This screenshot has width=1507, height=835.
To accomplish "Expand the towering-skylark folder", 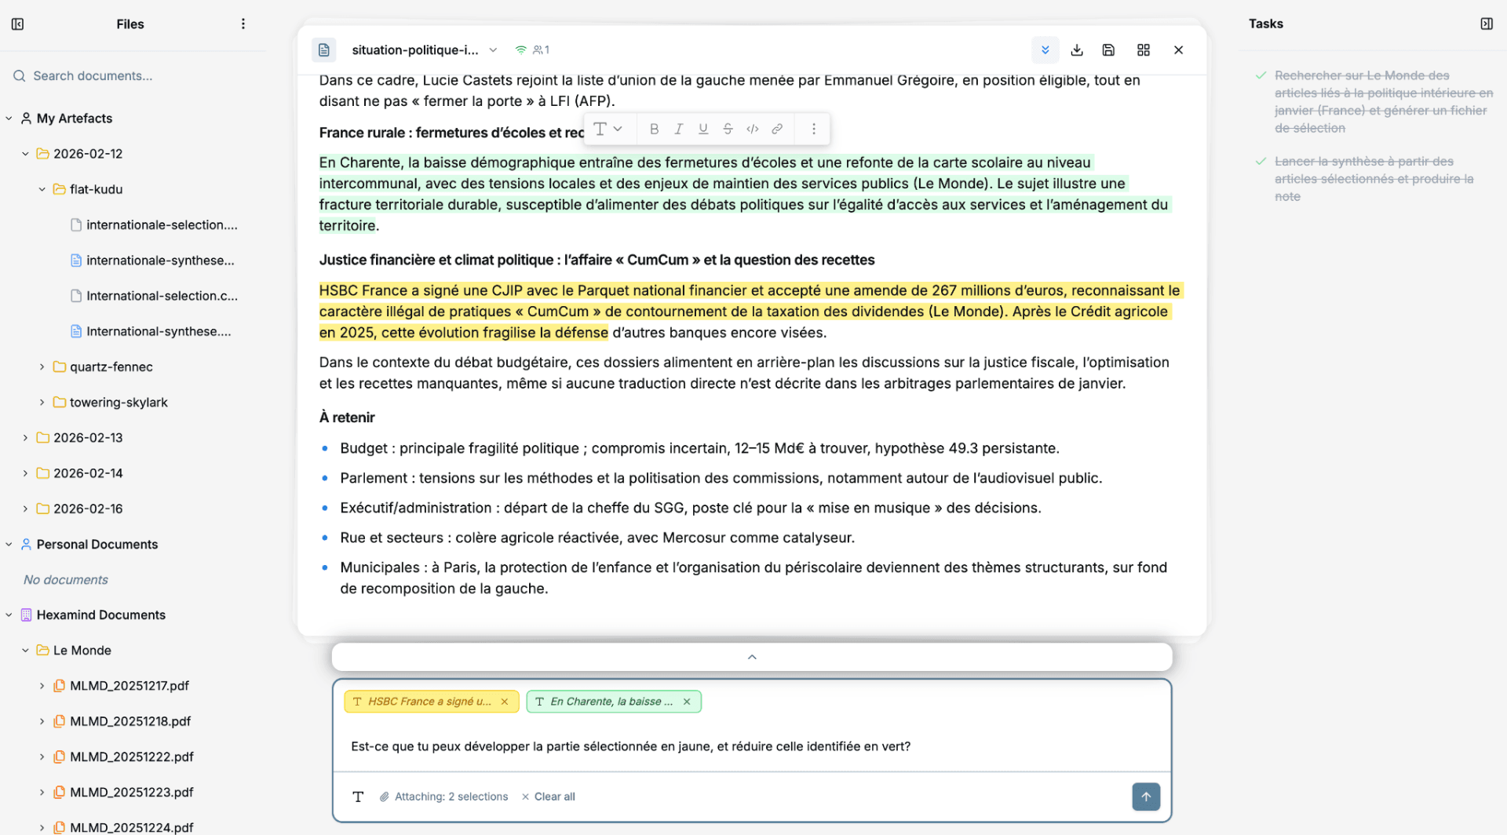I will pos(42,403).
